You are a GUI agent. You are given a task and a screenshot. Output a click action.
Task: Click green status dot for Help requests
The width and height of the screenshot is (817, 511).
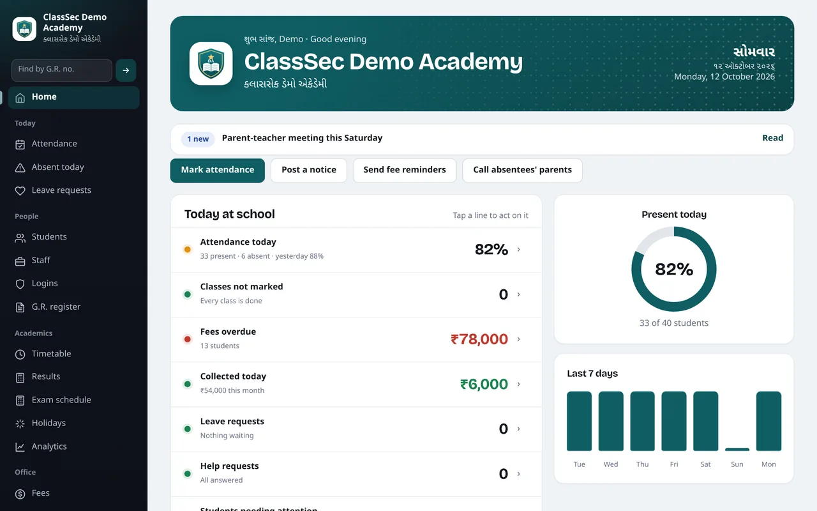pyautogui.click(x=188, y=474)
